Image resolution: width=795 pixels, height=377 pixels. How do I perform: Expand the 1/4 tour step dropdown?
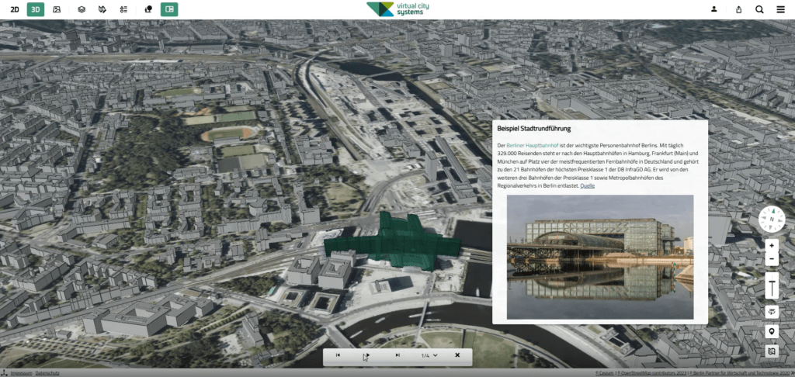click(429, 355)
